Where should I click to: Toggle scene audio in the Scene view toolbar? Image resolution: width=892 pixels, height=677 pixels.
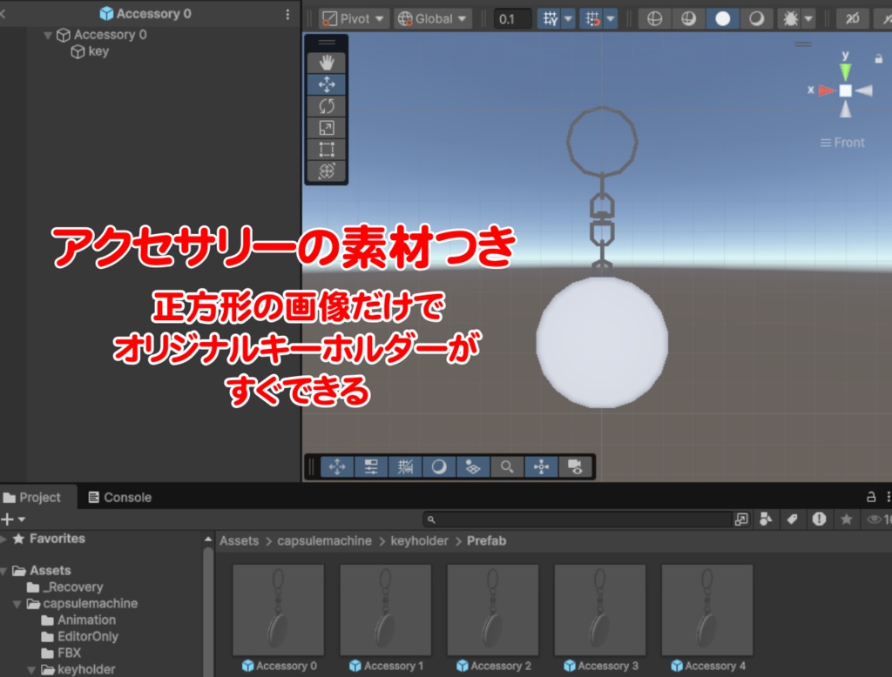point(472,467)
